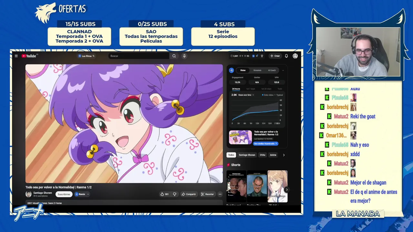Click the CLANNAD offer card
413x232 pixels.
[x=79, y=36]
